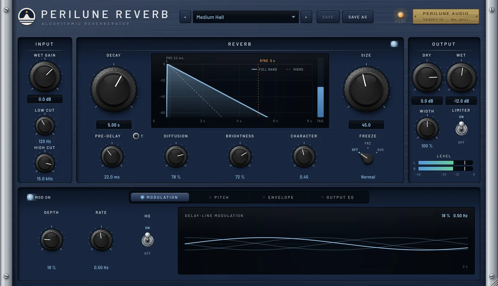The image size is (498, 286).
Task: Click the orange RT60 marker label
Action: pyautogui.click(x=267, y=61)
